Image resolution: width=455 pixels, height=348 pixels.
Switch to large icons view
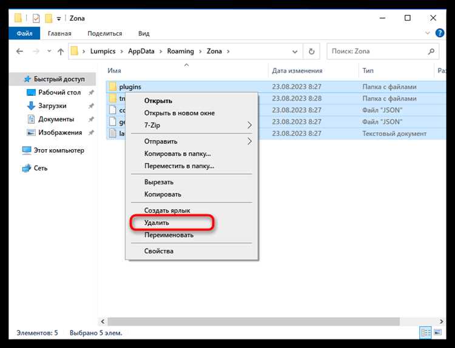(x=437, y=333)
